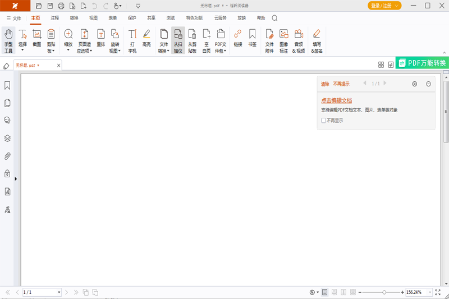Click the PDF万能转换 button
Screen dimensions: 449x299
point(422,63)
